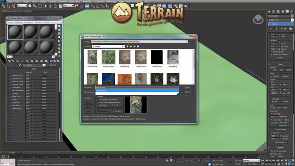Create new folder icon in file dialog
This screenshot has height=166, width=295.
click(x=135, y=46)
